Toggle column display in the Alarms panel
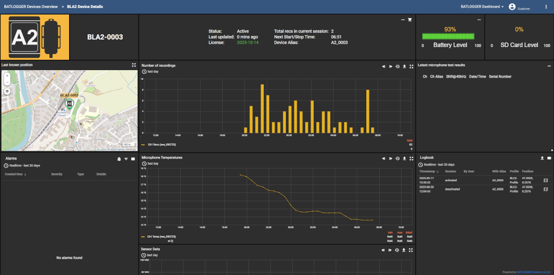This screenshot has height=275, width=554. [x=133, y=159]
